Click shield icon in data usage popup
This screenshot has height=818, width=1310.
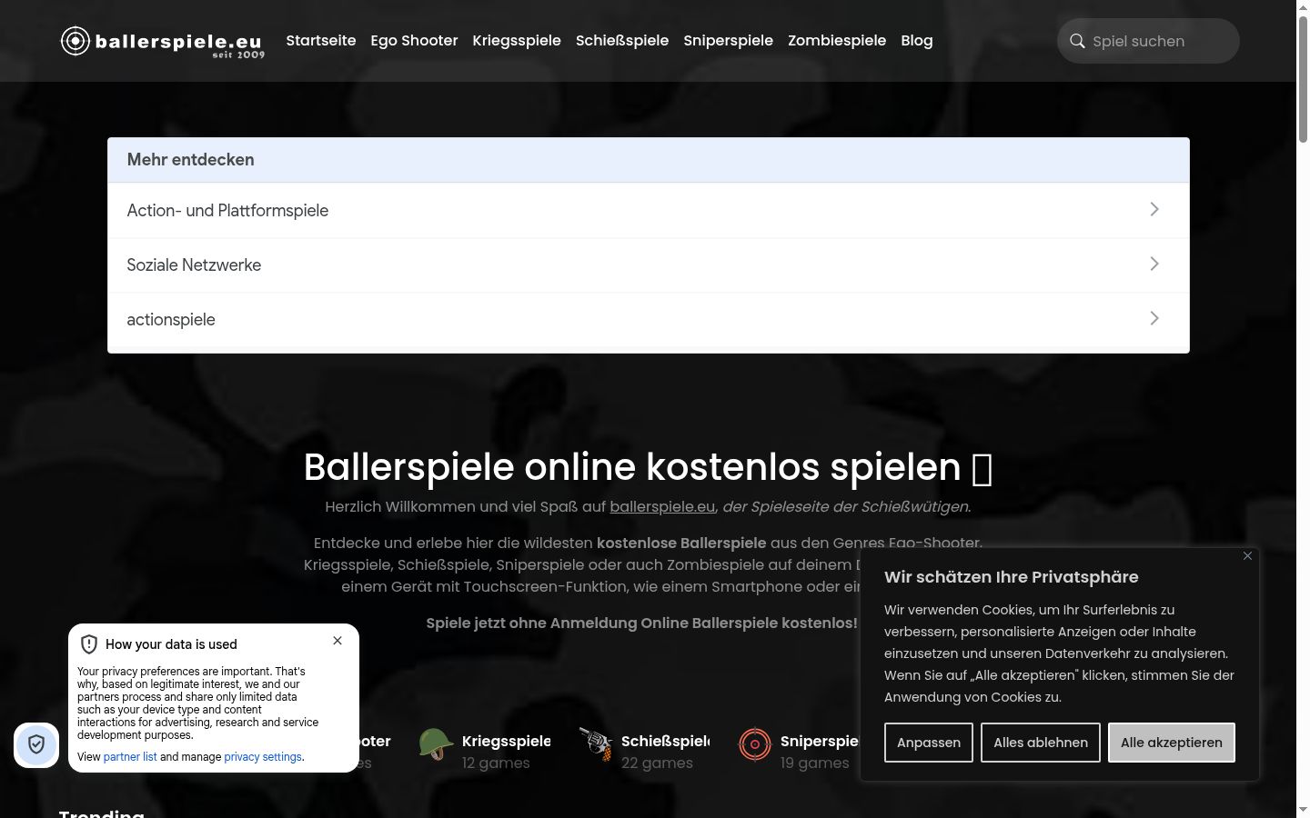tap(89, 644)
